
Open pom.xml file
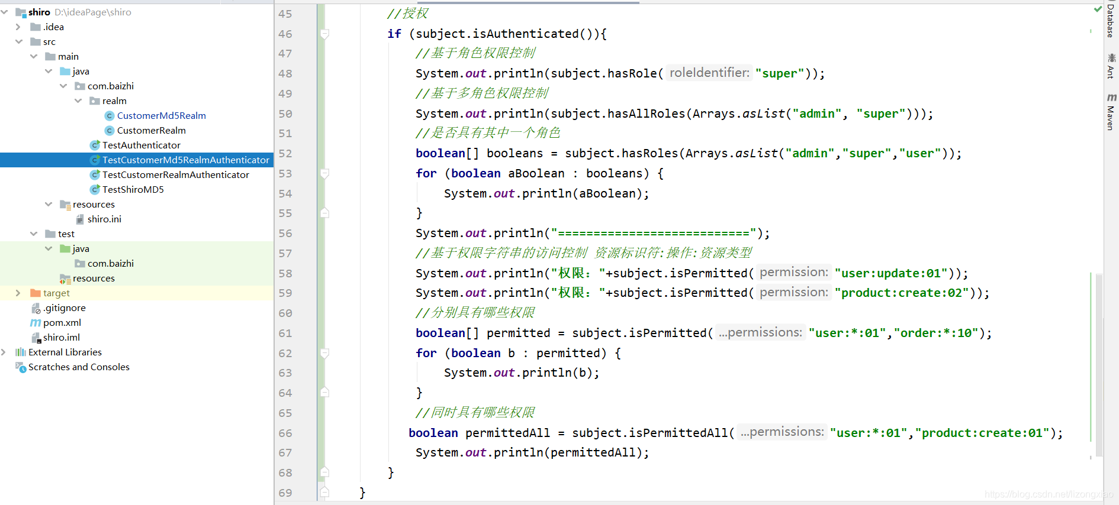62,322
